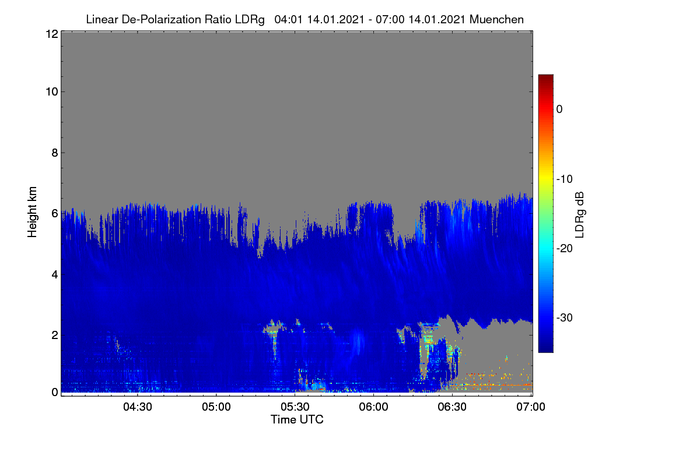Click the height tick label 8

[x=54, y=153]
